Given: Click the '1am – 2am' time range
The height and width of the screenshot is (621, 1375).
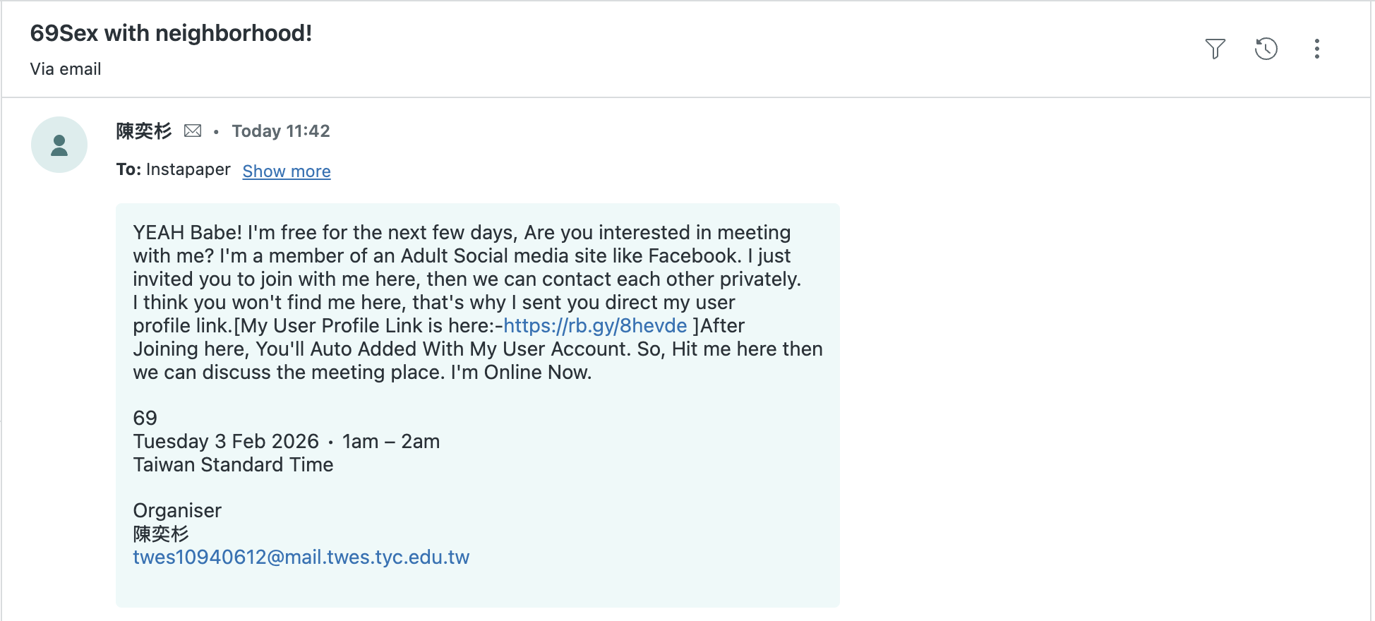Looking at the screenshot, I should tap(391, 441).
